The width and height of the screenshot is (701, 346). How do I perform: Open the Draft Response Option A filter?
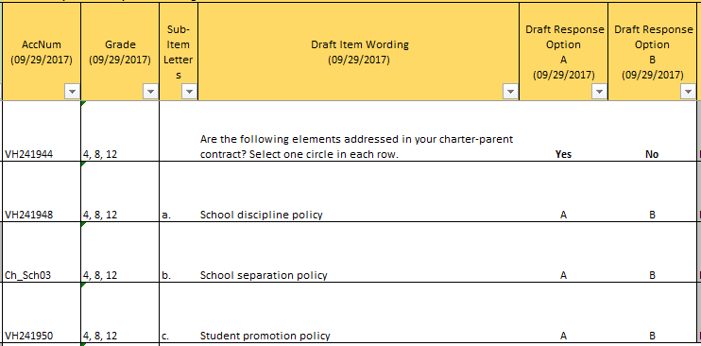599,92
